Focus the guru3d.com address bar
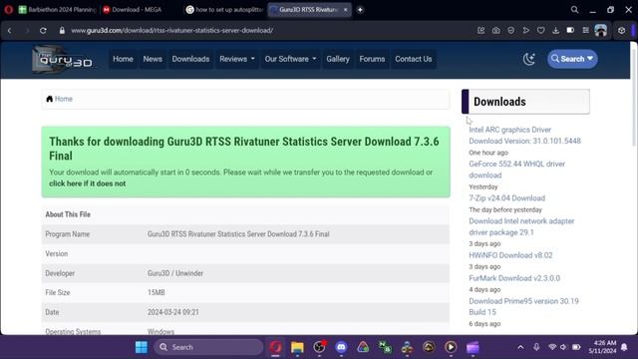Image resolution: width=638 pixels, height=359 pixels. point(171,31)
